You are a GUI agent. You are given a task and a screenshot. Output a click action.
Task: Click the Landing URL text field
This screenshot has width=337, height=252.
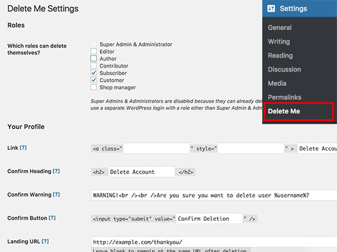214,242
